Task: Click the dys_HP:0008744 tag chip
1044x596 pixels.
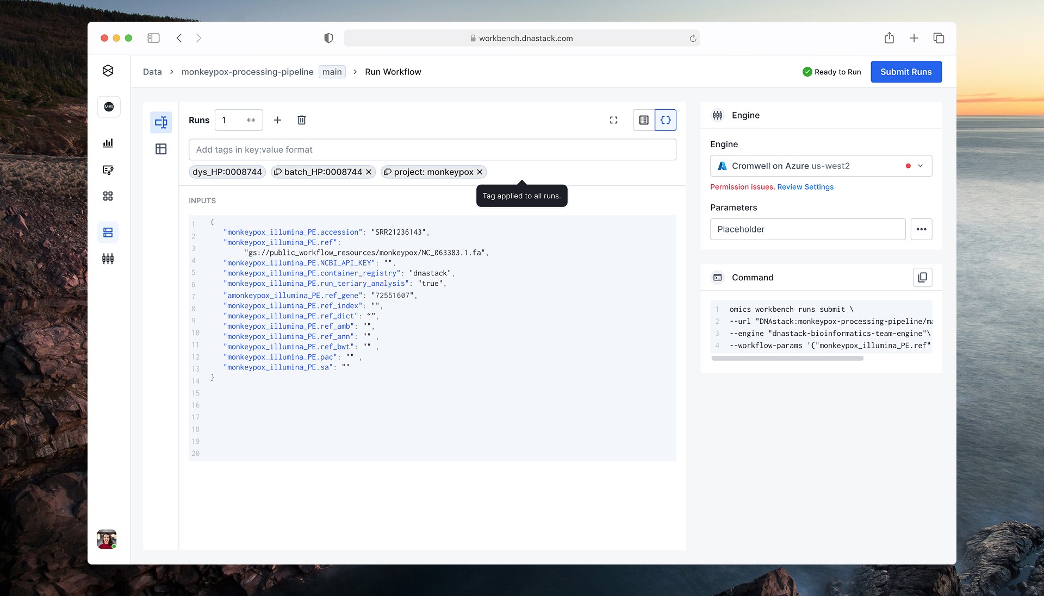Action: point(227,172)
